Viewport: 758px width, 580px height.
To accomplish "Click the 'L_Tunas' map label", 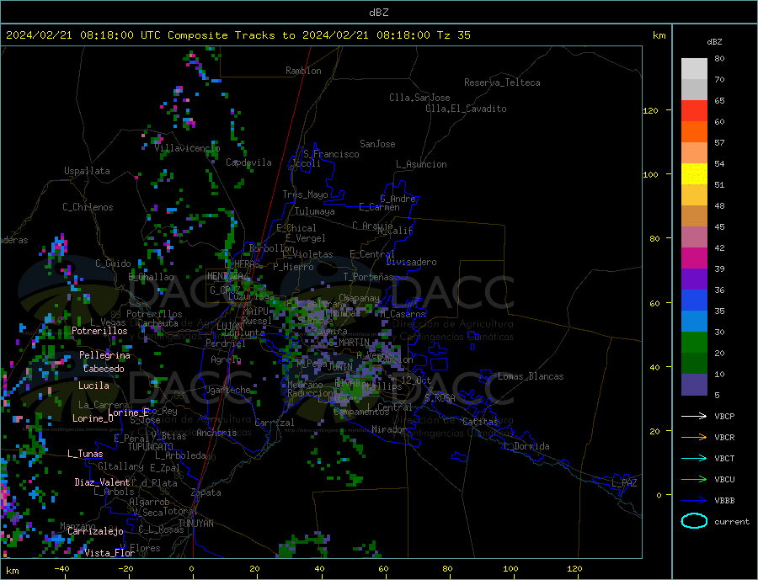I will (85, 454).
